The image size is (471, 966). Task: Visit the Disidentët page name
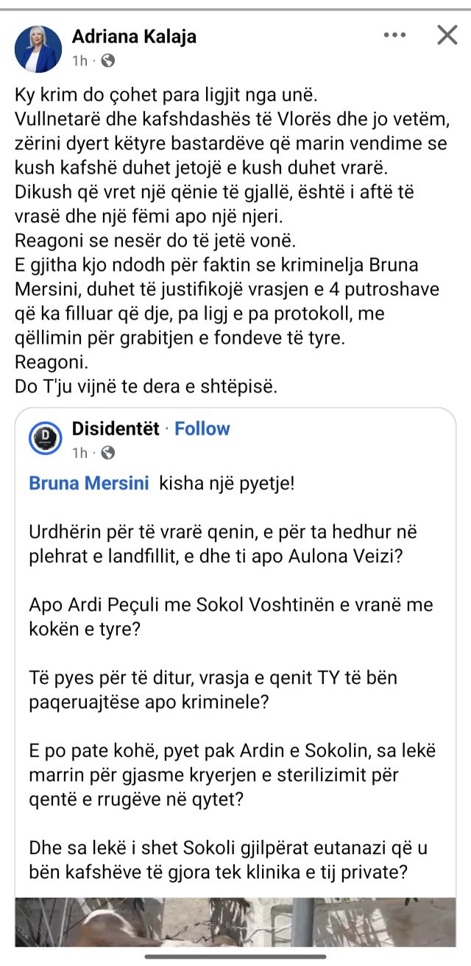[x=116, y=429]
